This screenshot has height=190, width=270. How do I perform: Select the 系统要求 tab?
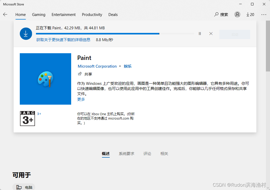126,154
